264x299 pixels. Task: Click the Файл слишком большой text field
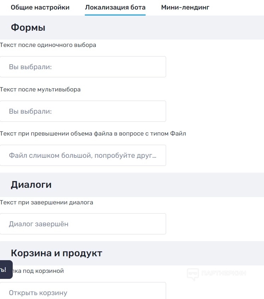point(83,155)
